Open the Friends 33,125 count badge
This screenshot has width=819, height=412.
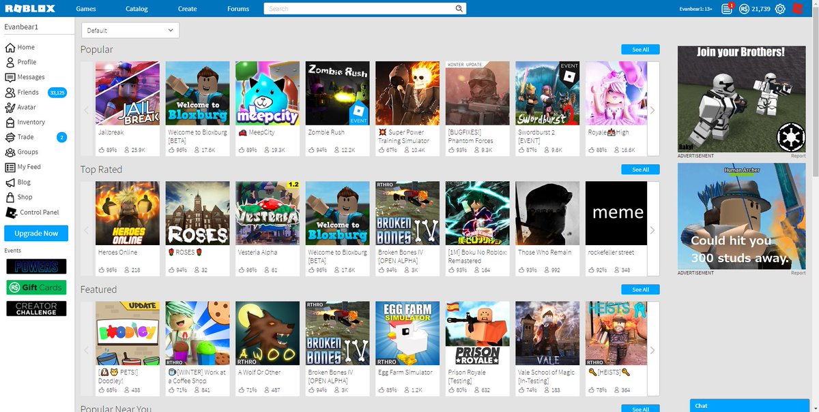pos(57,93)
